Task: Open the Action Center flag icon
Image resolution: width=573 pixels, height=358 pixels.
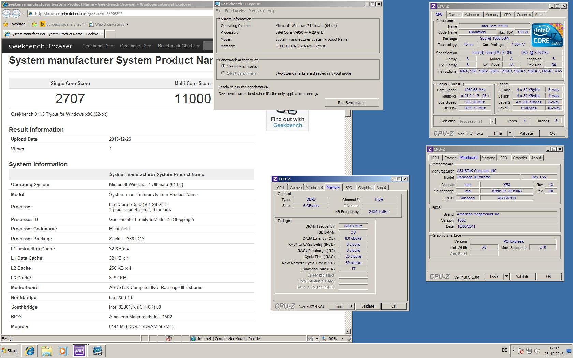Action: click(x=521, y=351)
